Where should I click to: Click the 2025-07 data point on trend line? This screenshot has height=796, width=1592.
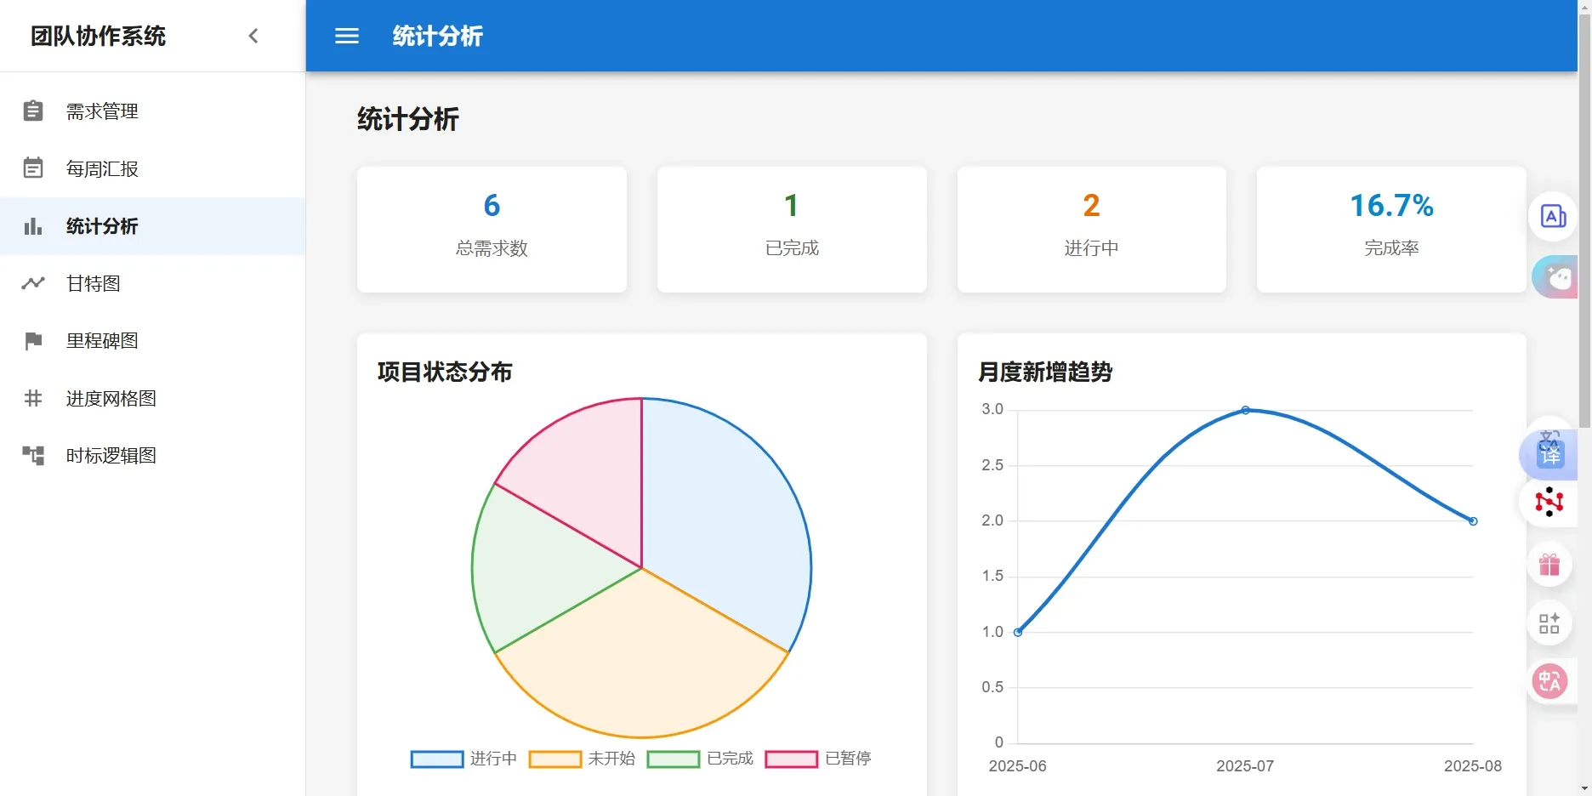pos(1245,410)
